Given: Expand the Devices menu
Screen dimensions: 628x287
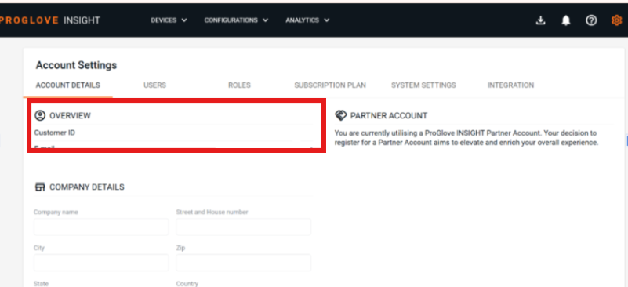Looking at the screenshot, I should click(169, 20).
